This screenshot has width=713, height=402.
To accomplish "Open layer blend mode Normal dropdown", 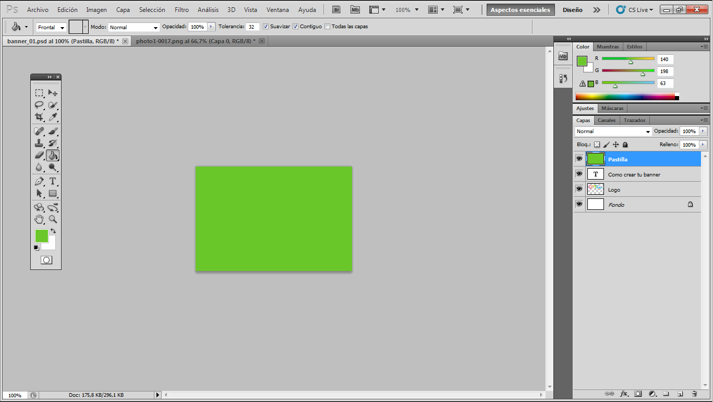I will coord(613,132).
